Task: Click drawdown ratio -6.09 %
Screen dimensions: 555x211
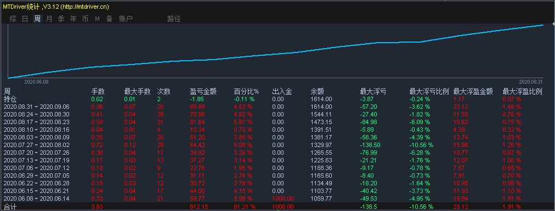Action: click(420, 122)
